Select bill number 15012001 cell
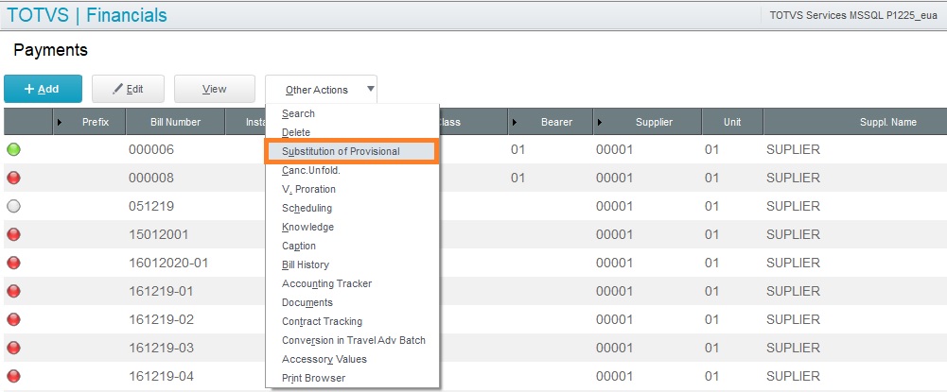The width and height of the screenshot is (947, 392). tap(158, 234)
